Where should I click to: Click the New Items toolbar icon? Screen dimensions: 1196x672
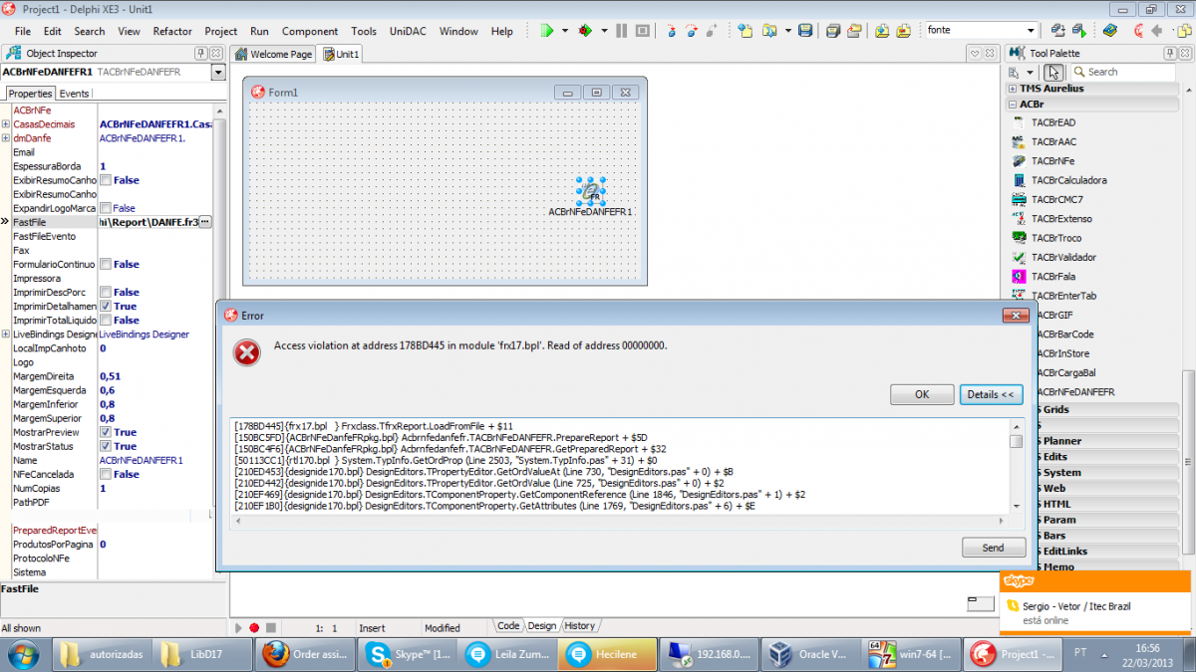[746, 31]
